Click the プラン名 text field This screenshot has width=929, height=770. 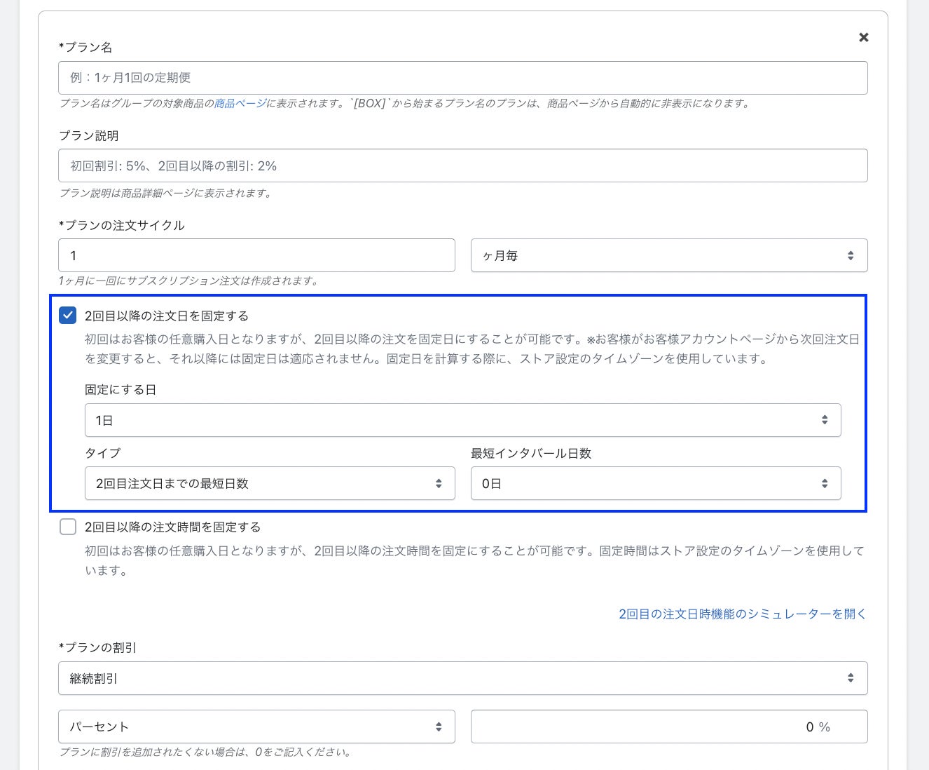[x=462, y=78]
